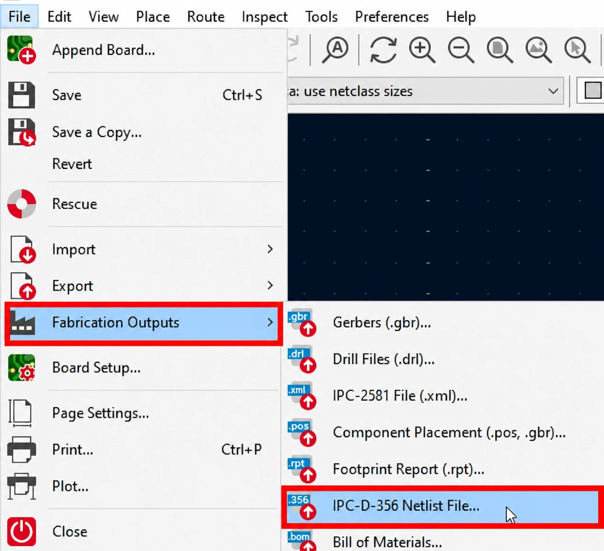
Task: Click the Zoom In toolbar icon
Action: [422, 50]
